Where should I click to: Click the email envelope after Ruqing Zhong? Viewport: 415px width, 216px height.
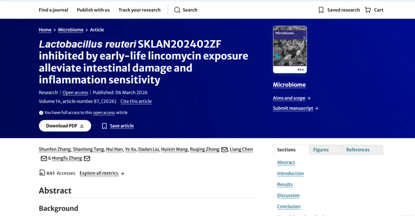[x=224, y=149]
